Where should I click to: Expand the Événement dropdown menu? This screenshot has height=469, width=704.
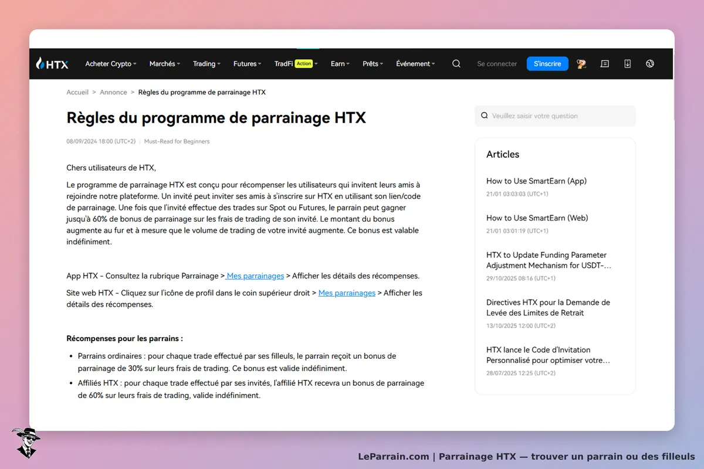(x=416, y=64)
